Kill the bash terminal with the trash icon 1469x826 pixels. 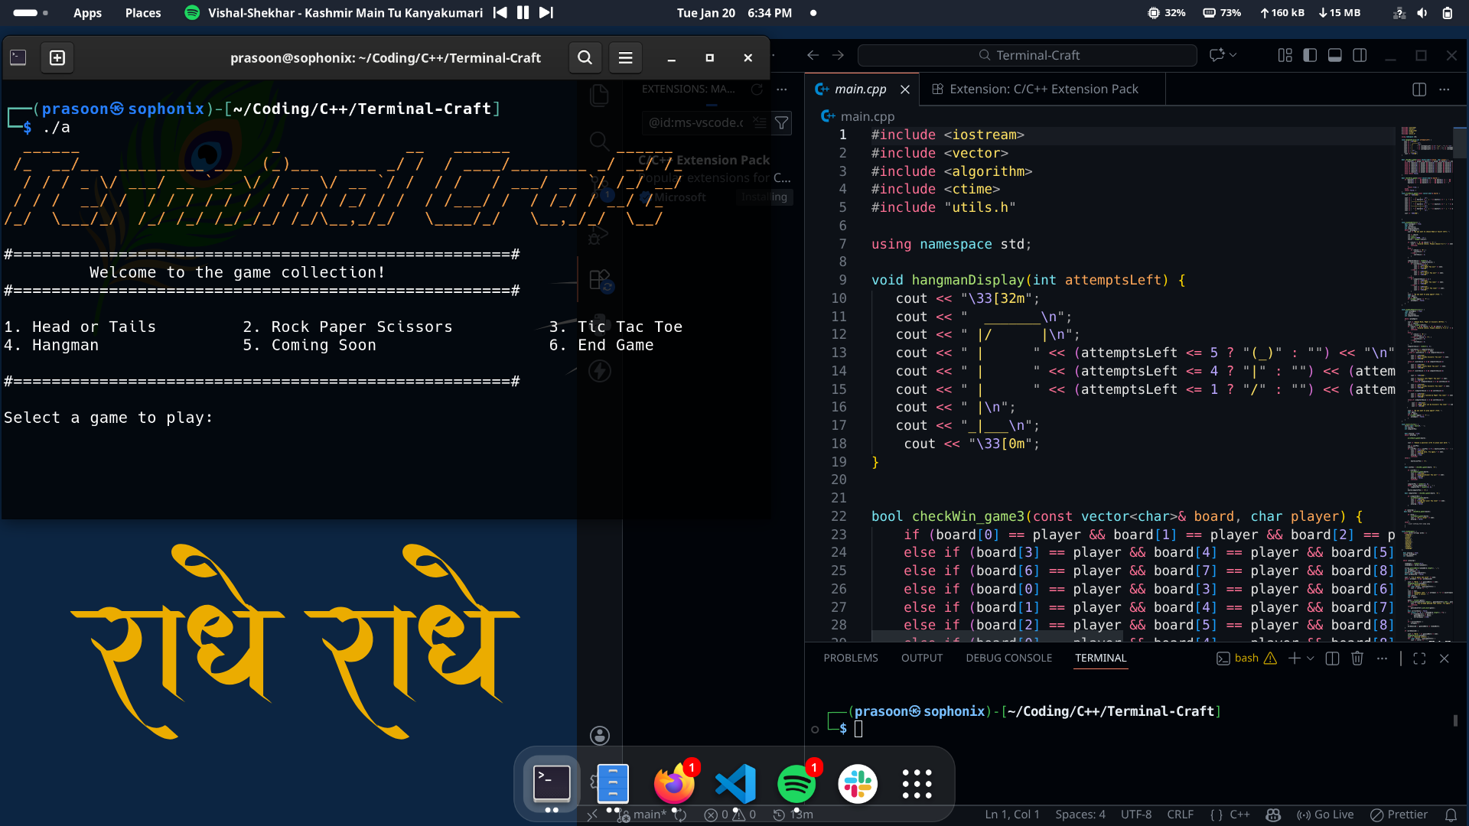1357,659
